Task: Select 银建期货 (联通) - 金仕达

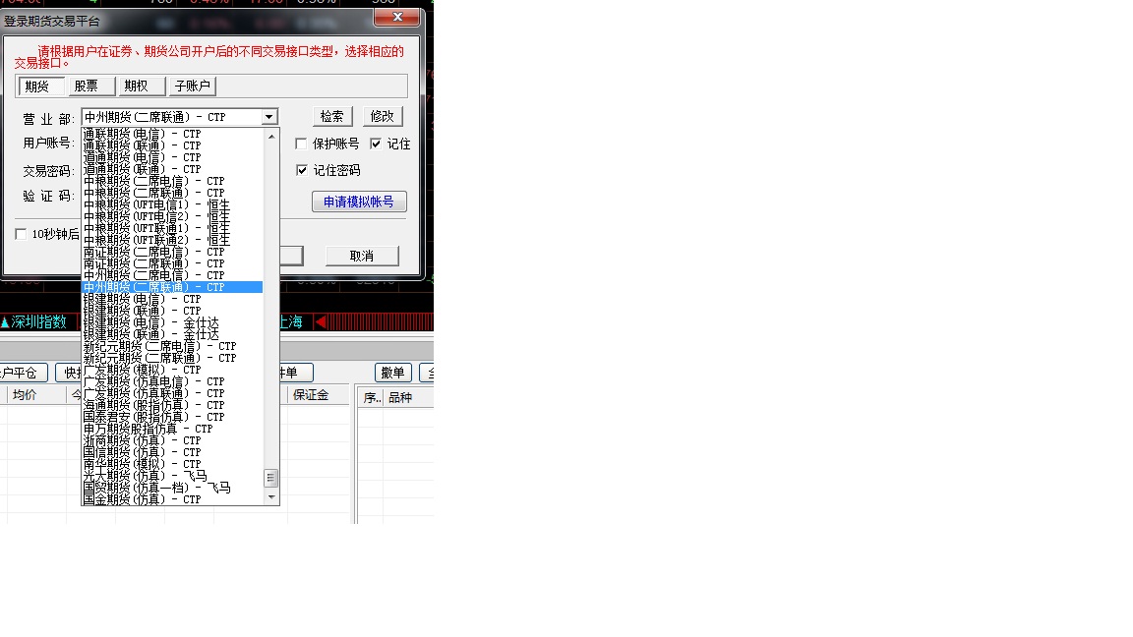Action: click(x=172, y=334)
